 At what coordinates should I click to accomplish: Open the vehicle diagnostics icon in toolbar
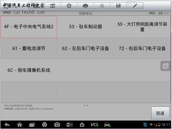(x=52, y=6)
